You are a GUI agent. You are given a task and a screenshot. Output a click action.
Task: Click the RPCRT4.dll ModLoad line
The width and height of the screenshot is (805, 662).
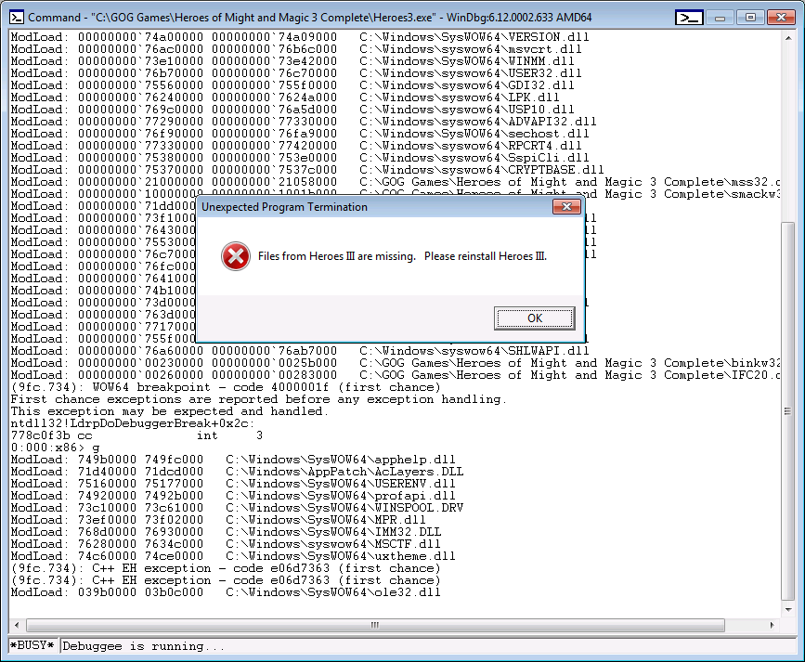point(296,146)
